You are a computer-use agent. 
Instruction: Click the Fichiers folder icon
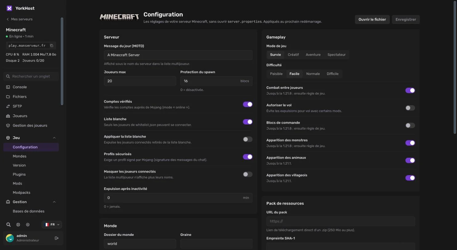(8, 97)
